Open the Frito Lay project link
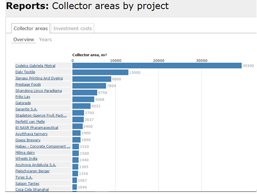The height and width of the screenshot is (195, 257). (x=23, y=97)
